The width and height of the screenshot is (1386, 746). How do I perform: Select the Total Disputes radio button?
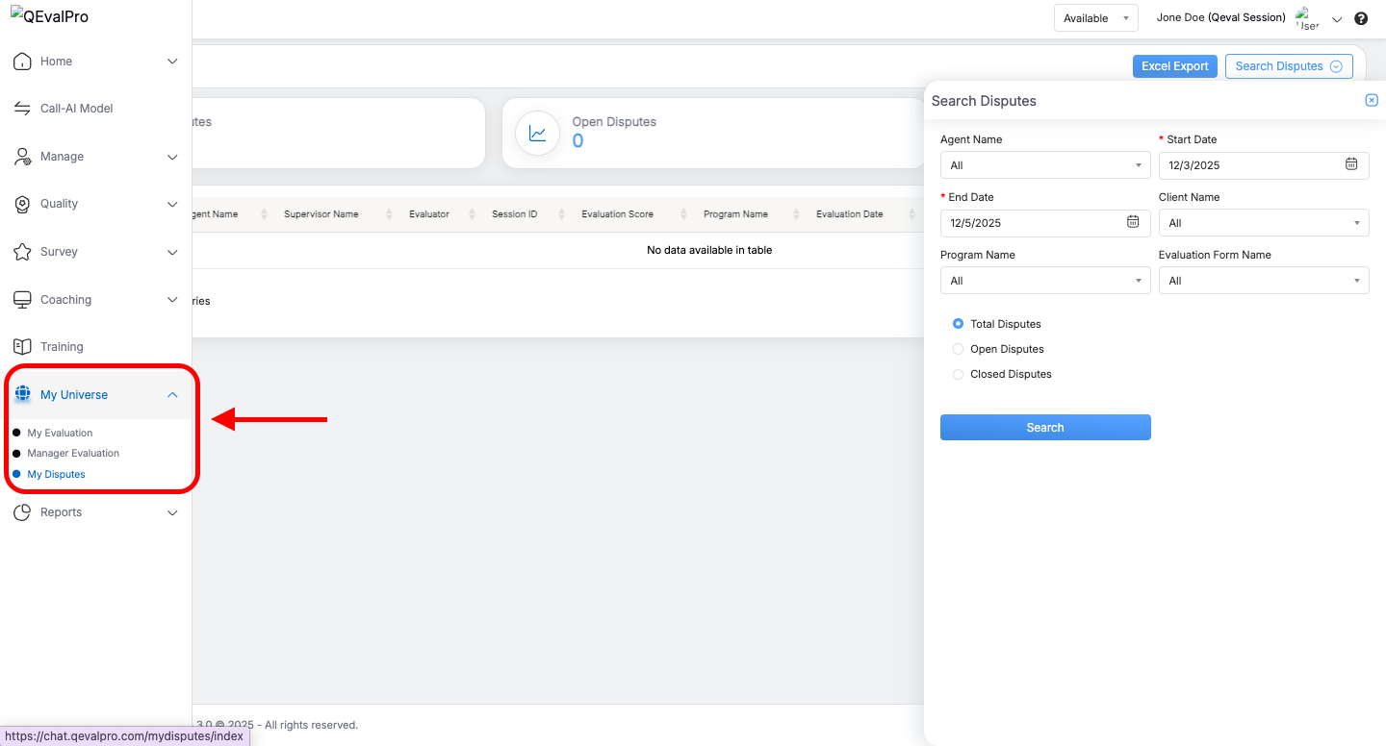click(958, 324)
